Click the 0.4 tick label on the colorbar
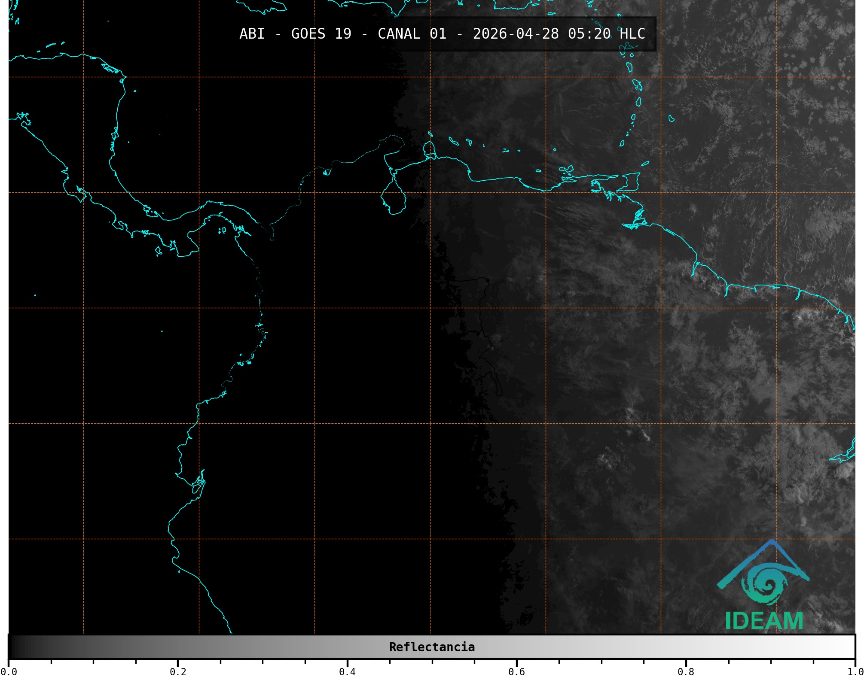864x677 pixels. click(x=347, y=671)
